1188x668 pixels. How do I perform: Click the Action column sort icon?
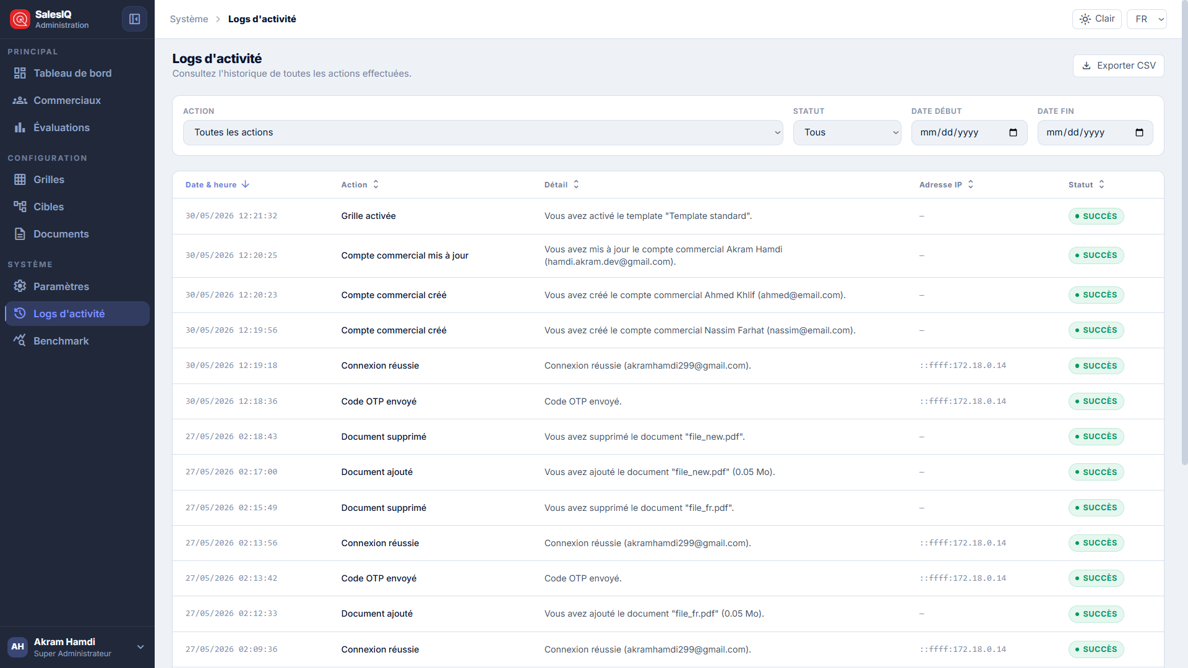click(x=376, y=184)
